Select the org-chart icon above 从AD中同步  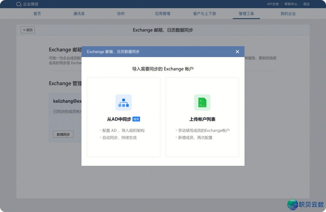point(123,102)
